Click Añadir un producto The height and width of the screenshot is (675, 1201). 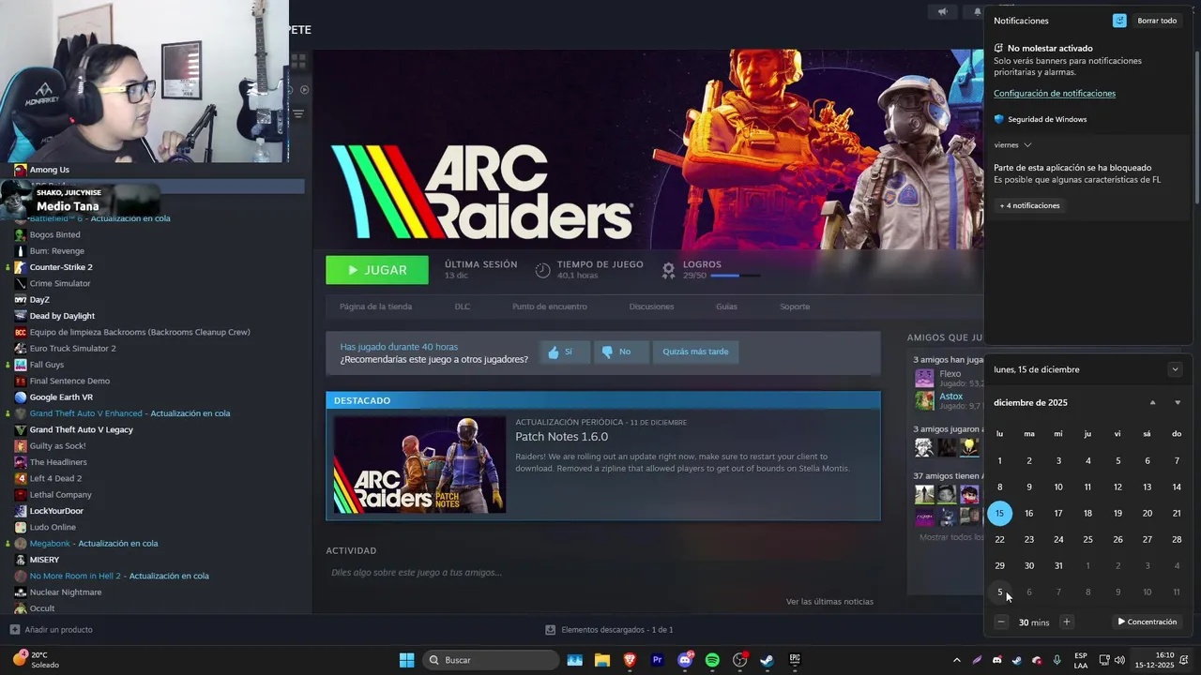(58, 630)
